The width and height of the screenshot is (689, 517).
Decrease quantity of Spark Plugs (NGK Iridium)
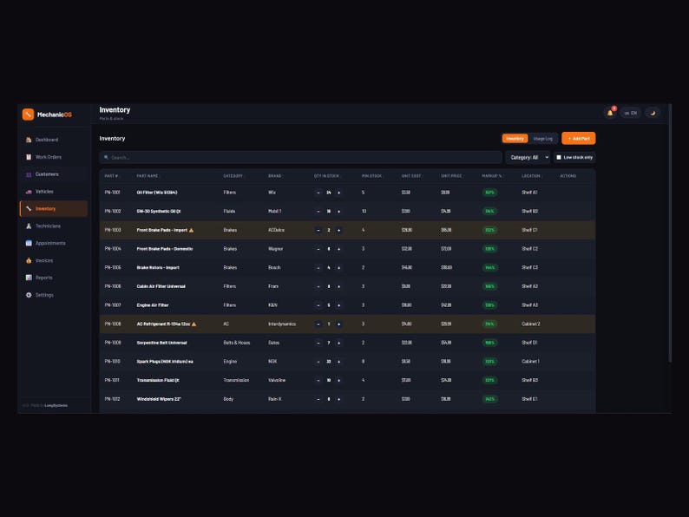click(x=318, y=362)
